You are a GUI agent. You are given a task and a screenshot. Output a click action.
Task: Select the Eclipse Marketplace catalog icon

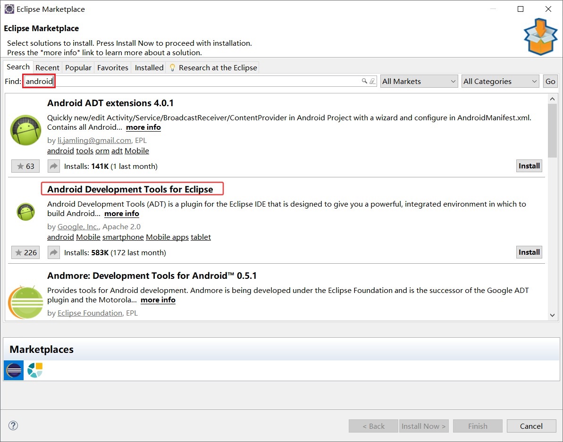(14, 370)
